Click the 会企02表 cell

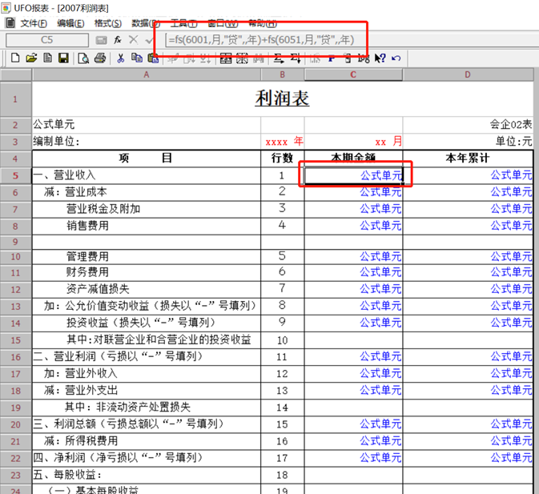pos(468,124)
